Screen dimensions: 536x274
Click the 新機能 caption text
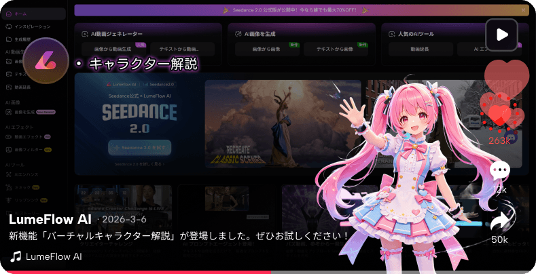point(178,236)
